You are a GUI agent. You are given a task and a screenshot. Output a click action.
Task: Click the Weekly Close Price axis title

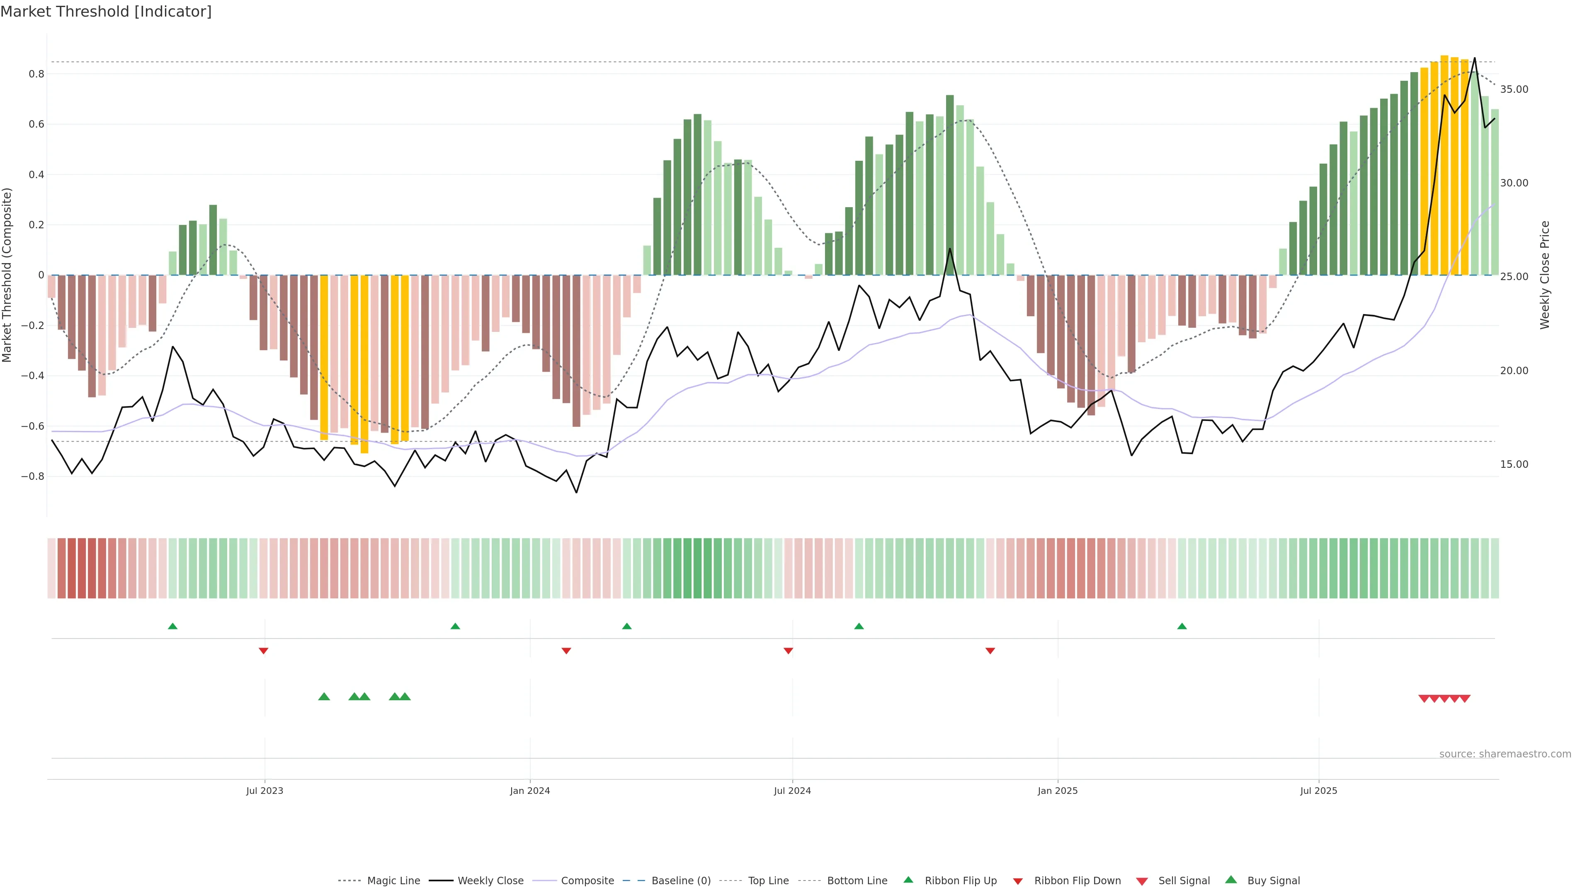tap(1544, 275)
